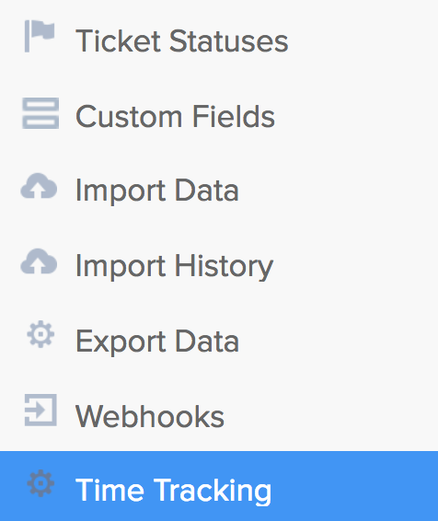Open the Webhooks settings

pos(219,416)
